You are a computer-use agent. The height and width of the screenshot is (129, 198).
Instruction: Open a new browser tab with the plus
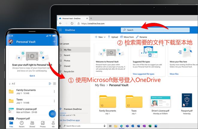(91, 18)
